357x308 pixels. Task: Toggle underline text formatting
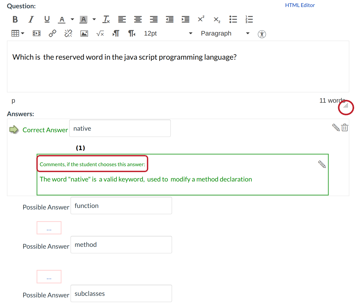47,19
